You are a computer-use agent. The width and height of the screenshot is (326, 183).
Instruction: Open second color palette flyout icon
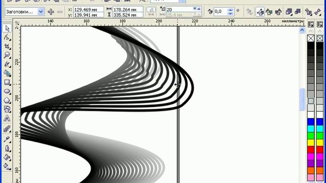pos(320,24)
